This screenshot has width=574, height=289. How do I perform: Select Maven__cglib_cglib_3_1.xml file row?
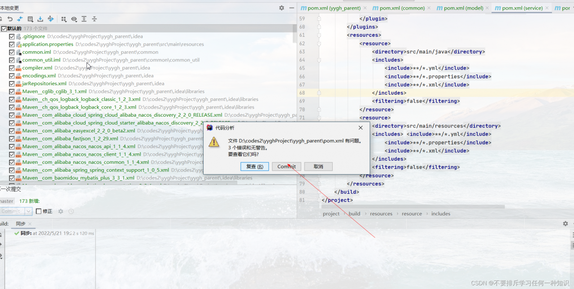[x=148, y=92]
